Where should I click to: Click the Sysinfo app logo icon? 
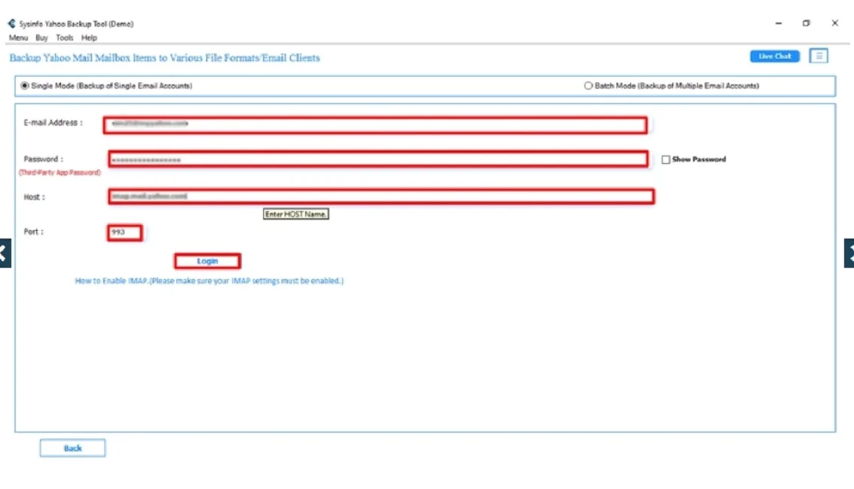click(11, 23)
